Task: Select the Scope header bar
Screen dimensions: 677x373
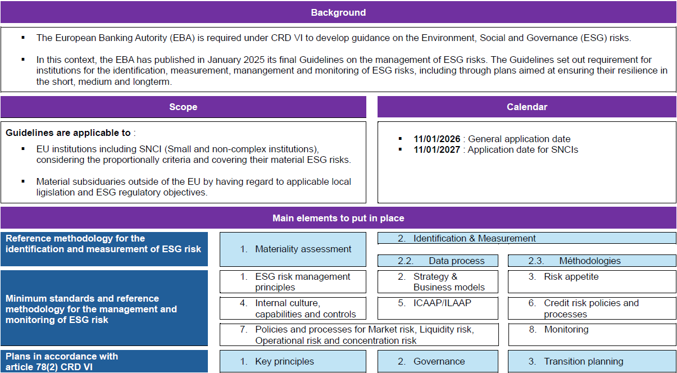Action: click(183, 107)
